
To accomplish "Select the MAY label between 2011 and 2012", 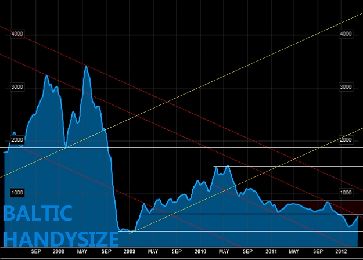I will tap(294, 251).
